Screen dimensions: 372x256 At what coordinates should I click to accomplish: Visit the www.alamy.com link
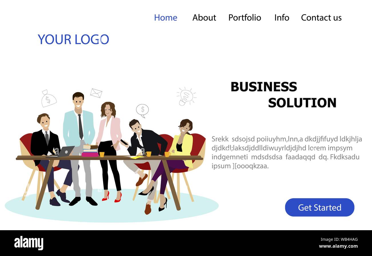[x=338, y=246]
